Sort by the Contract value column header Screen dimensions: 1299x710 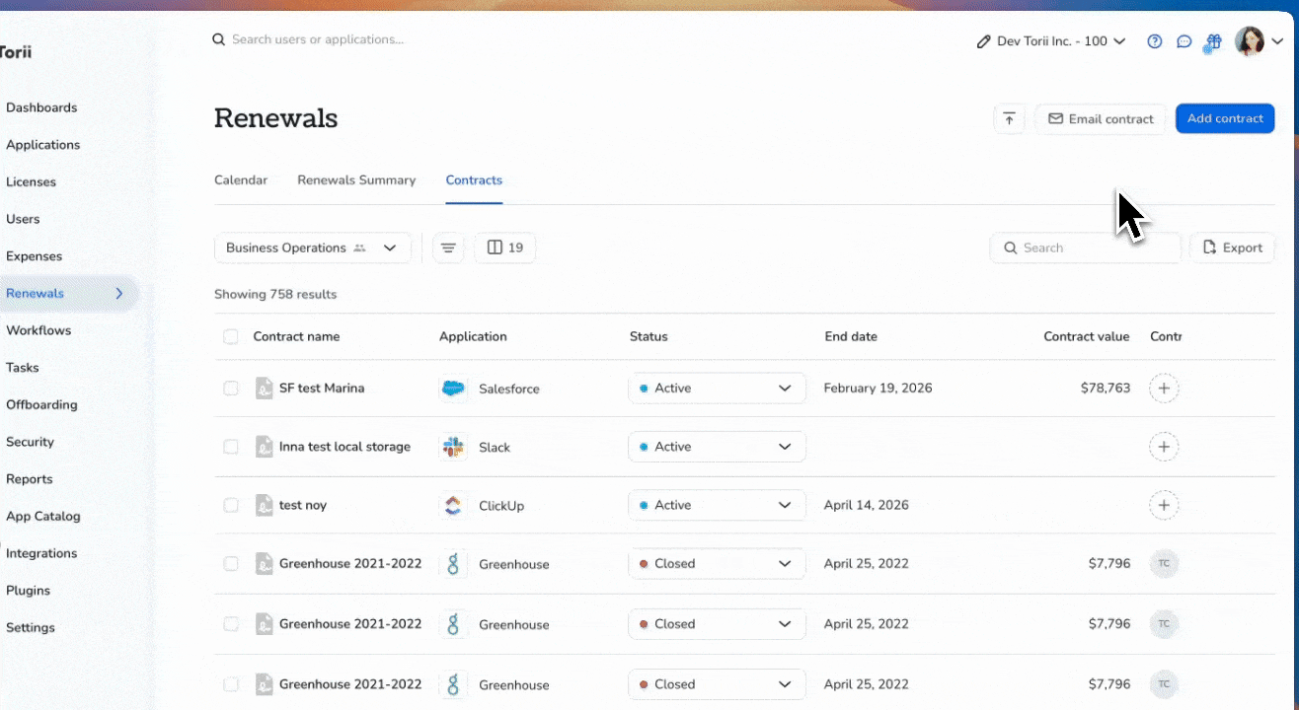pos(1086,336)
